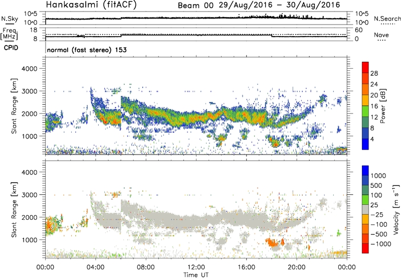This screenshot has width=401, height=278.
Task: Click the '16:00' time axis tick label
Action: pyautogui.click(x=246, y=267)
